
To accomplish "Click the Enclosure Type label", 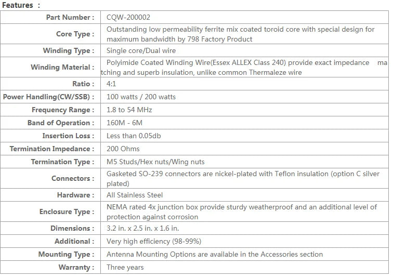I will pyautogui.click(x=67, y=211).
